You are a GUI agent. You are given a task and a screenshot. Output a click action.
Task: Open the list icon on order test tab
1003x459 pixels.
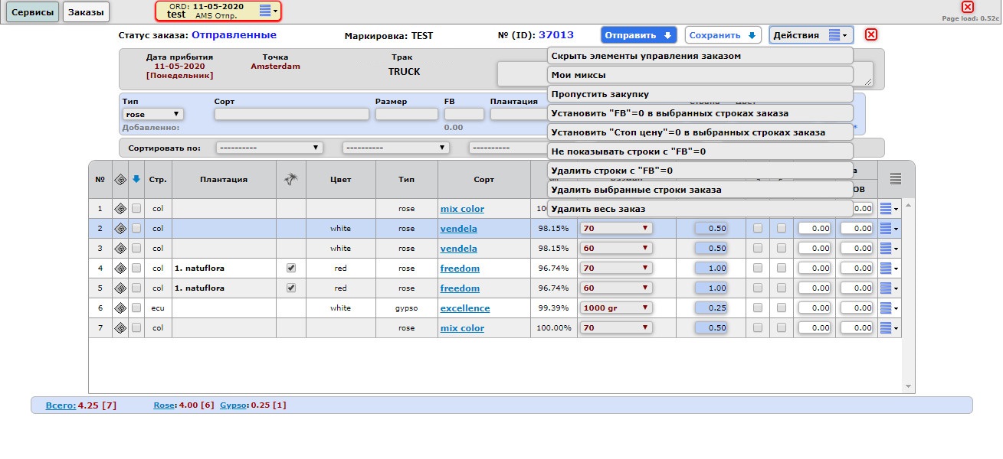click(266, 11)
